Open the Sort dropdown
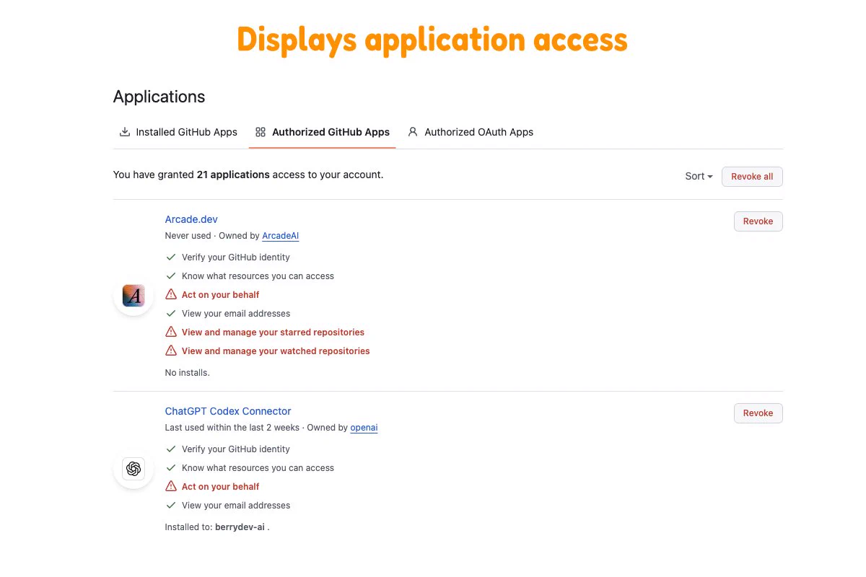 point(699,176)
